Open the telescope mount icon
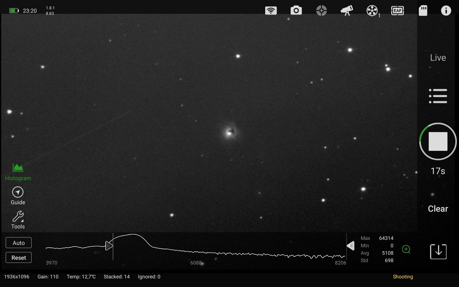The width and height of the screenshot is (459, 287). [x=347, y=10]
